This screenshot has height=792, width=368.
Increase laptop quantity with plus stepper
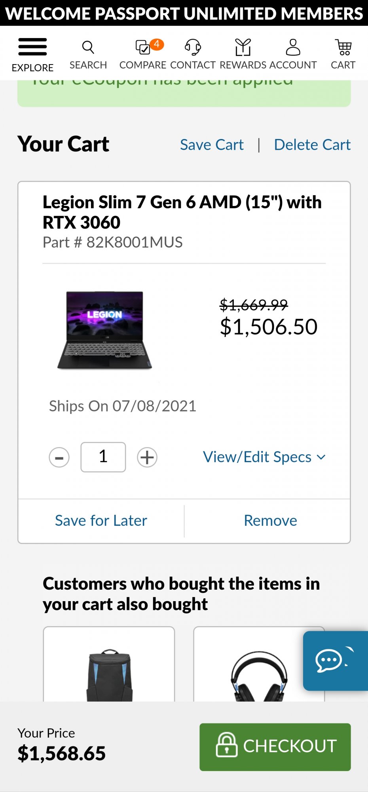click(147, 457)
